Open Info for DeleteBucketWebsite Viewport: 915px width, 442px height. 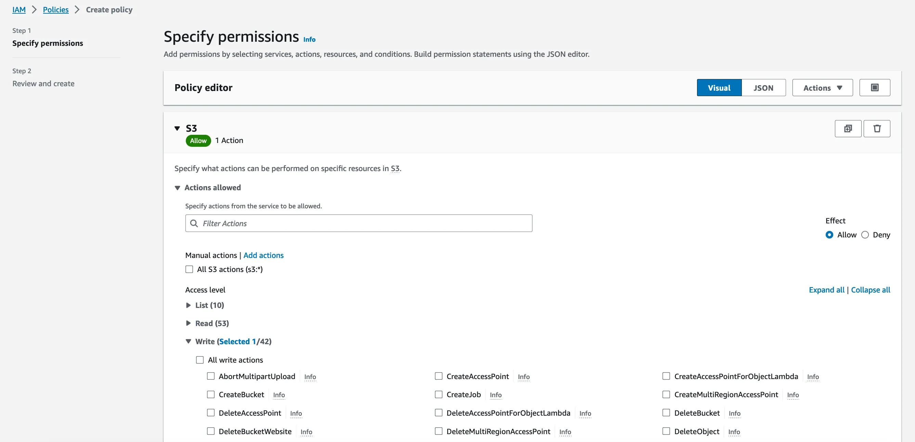306,432
